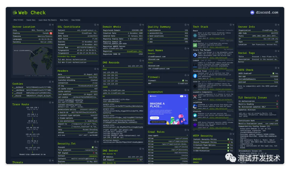
Task: Refresh the Domain Whois card
Action: point(143,25)
